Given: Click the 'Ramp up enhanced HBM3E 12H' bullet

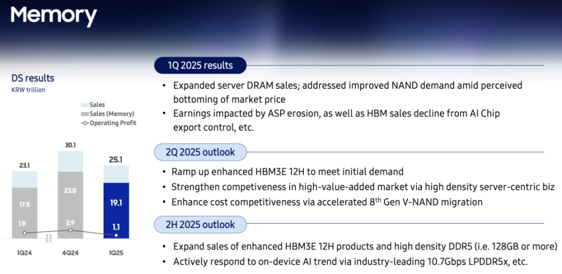Looking at the screenshot, I should [282, 172].
